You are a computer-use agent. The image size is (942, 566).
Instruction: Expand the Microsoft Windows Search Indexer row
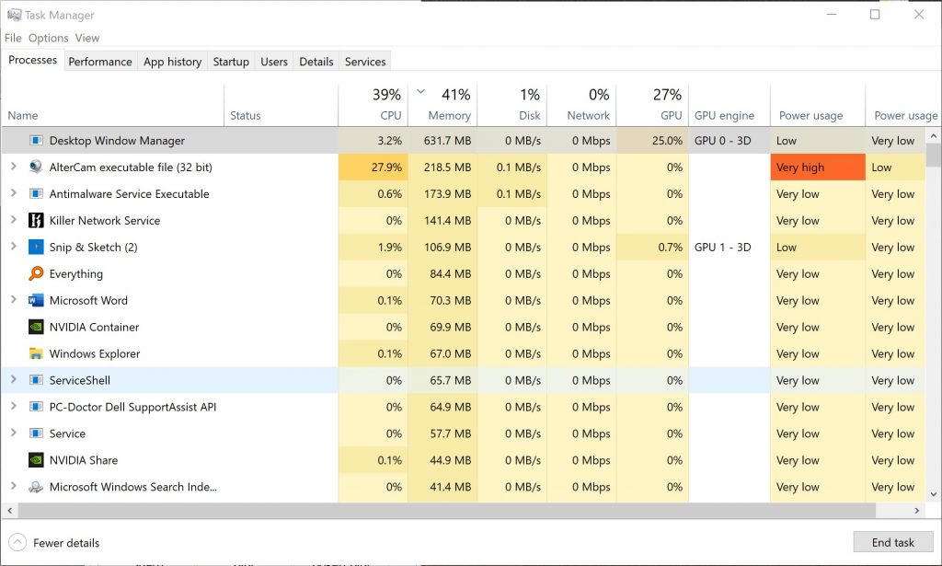(13, 486)
